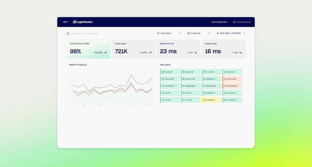
Task: Click the top orange critical alert tile
Action: 232,79
